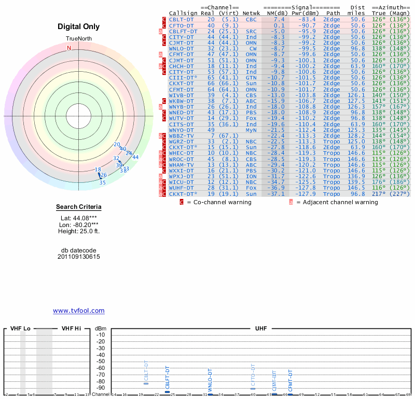
Task: Click the red C icon in the legend
Action: pyautogui.click(x=182, y=202)
